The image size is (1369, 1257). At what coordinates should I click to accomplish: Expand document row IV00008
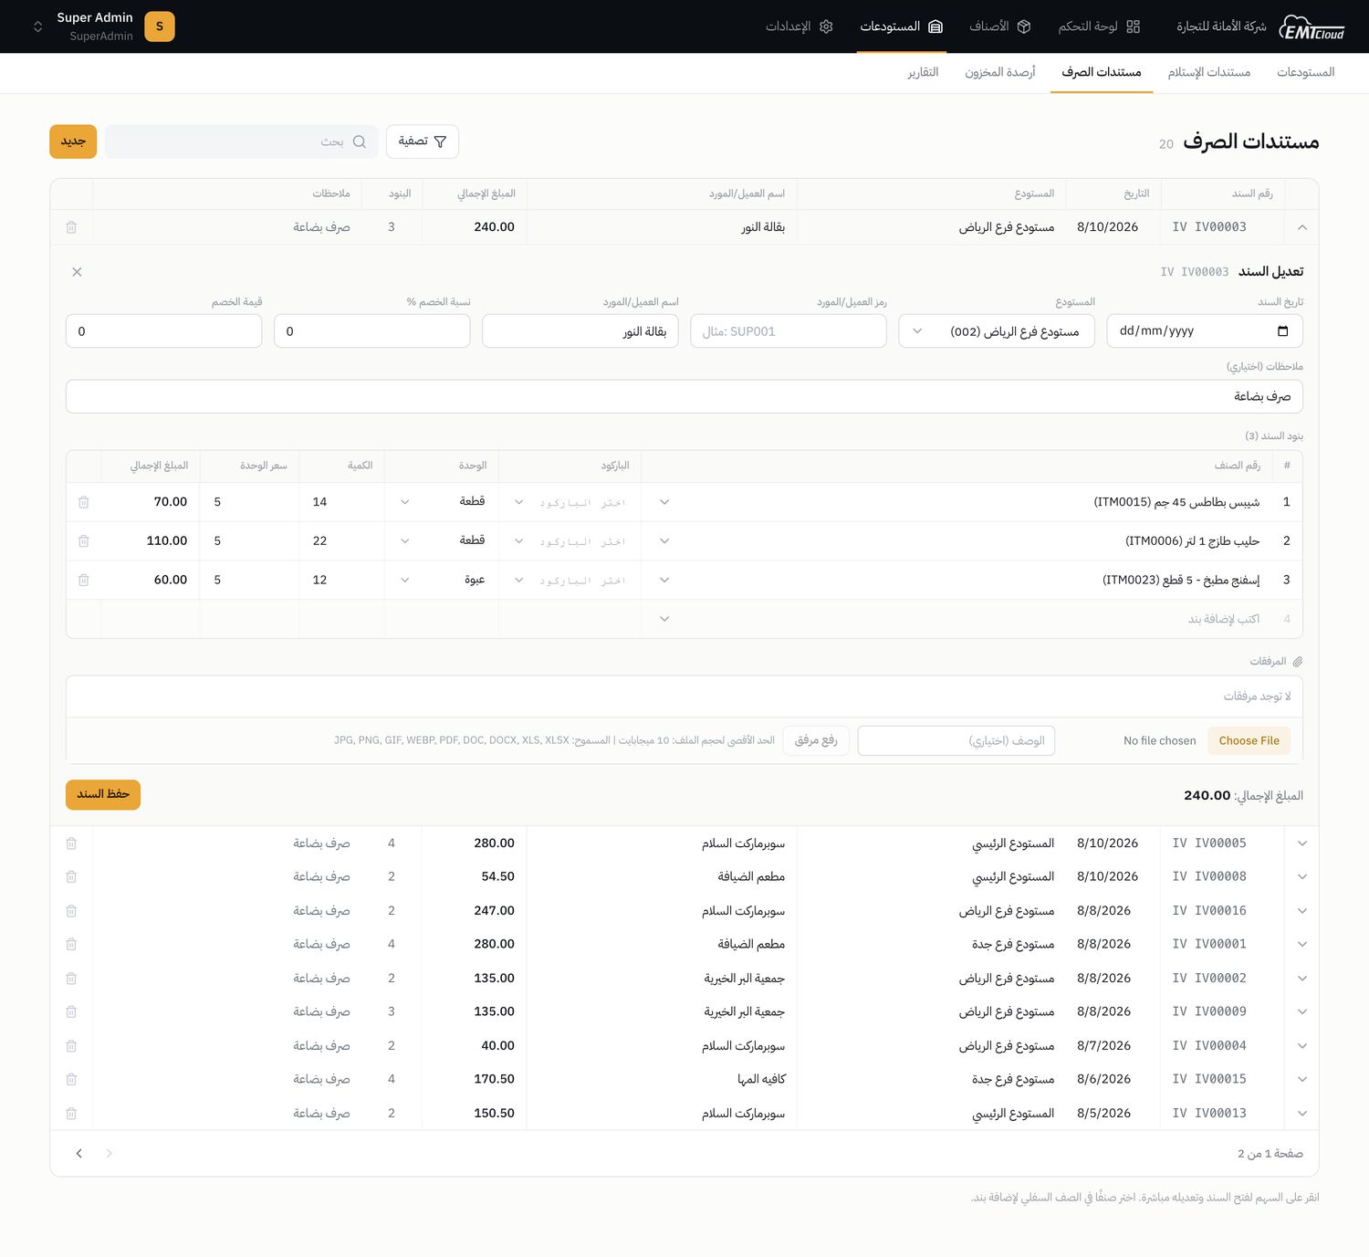[1302, 877]
